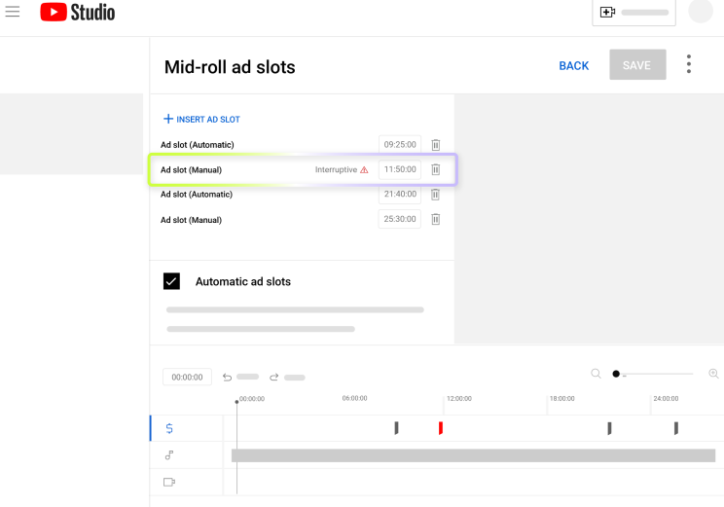
Task: Open the account avatar menu
Action: click(701, 12)
